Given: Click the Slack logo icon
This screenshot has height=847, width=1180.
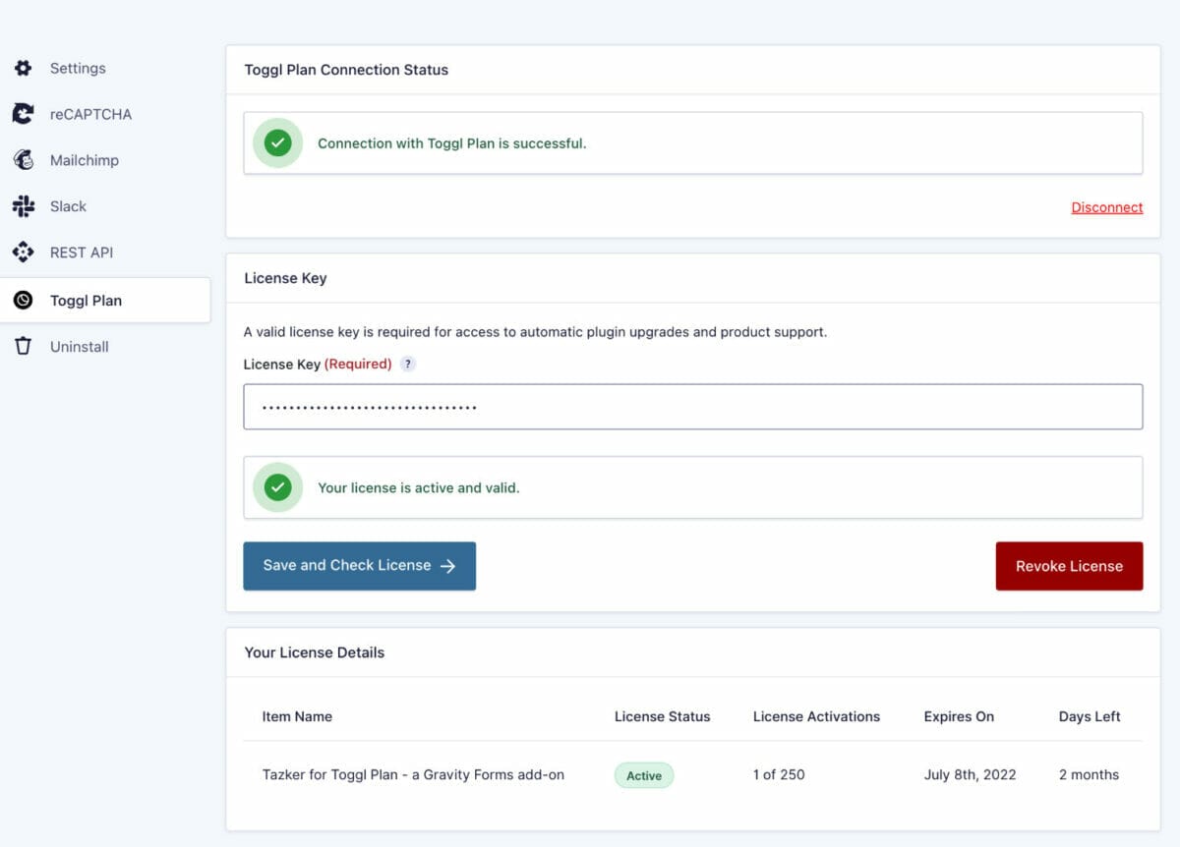Looking at the screenshot, I should click(x=23, y=206).
